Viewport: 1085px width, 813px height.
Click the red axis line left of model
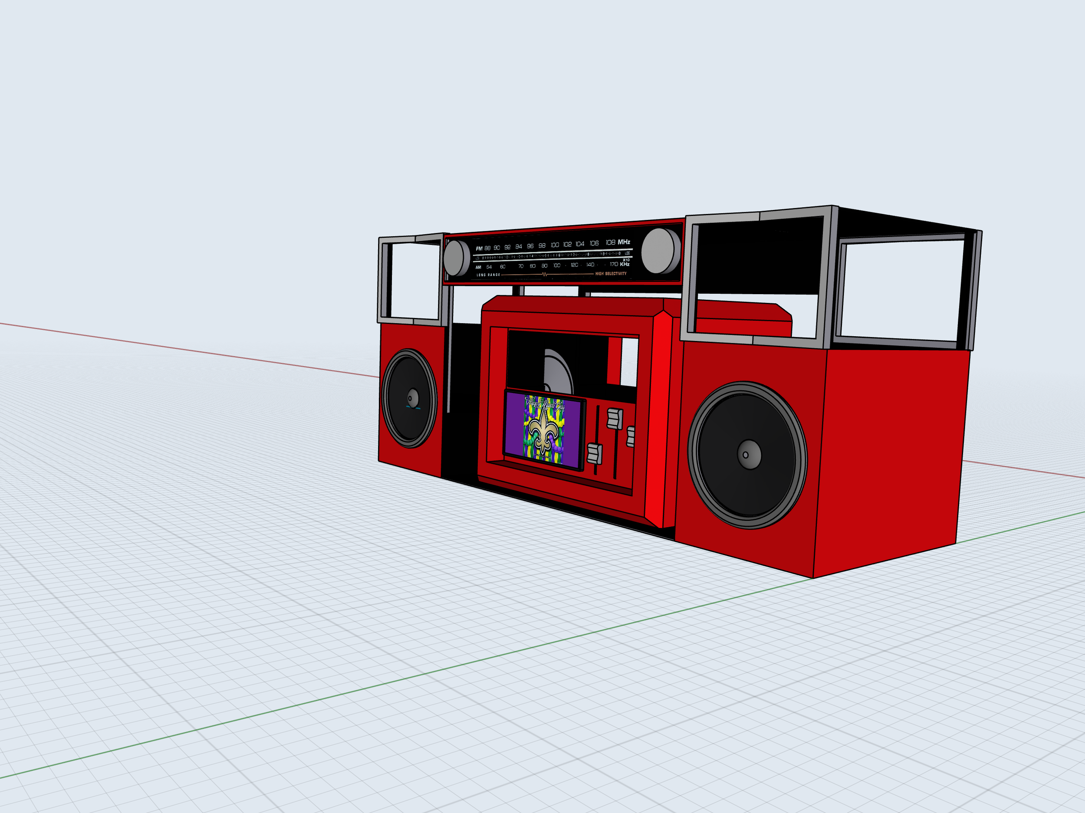[x=196, y=350]
